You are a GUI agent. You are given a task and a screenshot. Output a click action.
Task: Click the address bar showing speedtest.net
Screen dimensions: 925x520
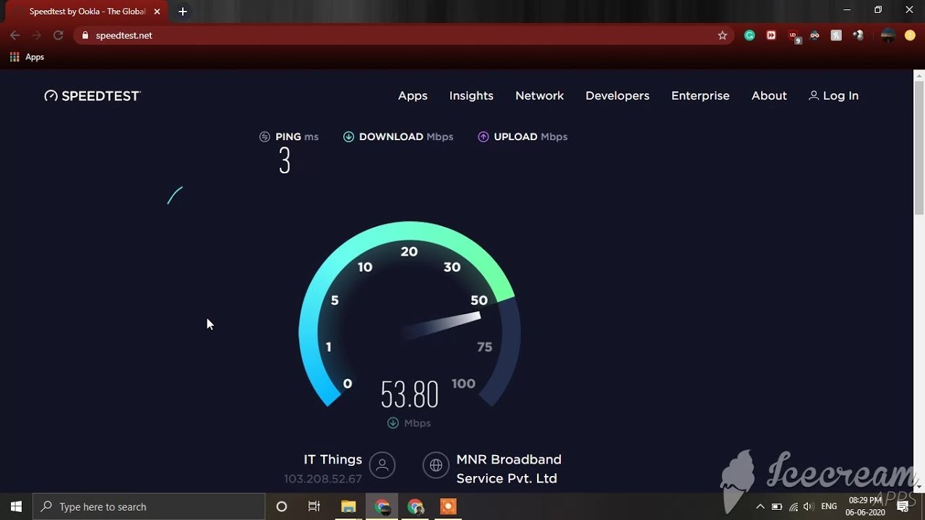(x=403, y=35)
